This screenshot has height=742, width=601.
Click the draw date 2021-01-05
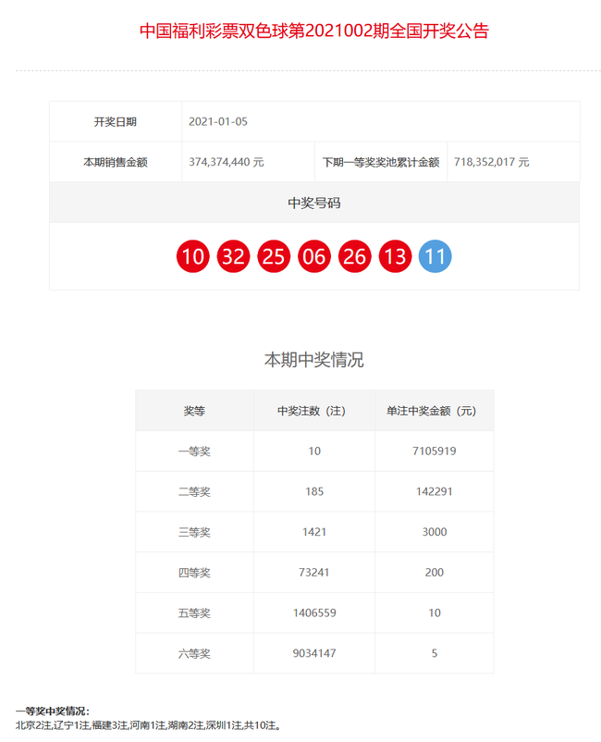218,121
